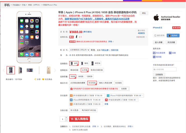Click the 关注店铺 button
186x133 pixels.
pos(171,42)
